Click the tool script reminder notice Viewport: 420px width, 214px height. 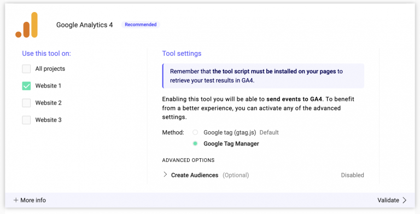point(263,76)
